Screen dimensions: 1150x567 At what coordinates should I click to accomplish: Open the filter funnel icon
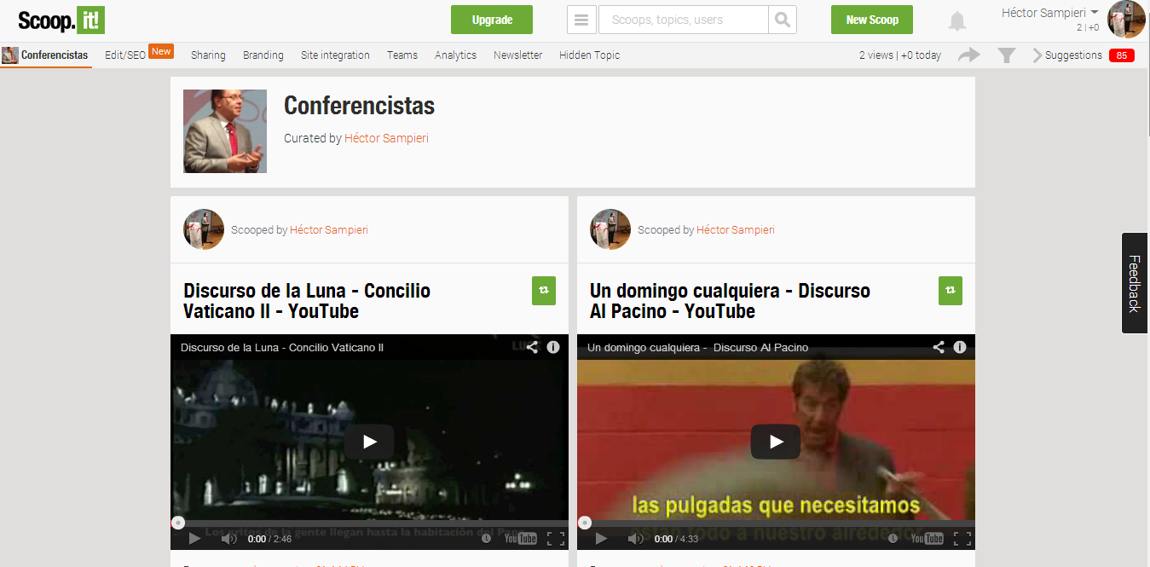pyautogui.click(x=1007, y=55)
